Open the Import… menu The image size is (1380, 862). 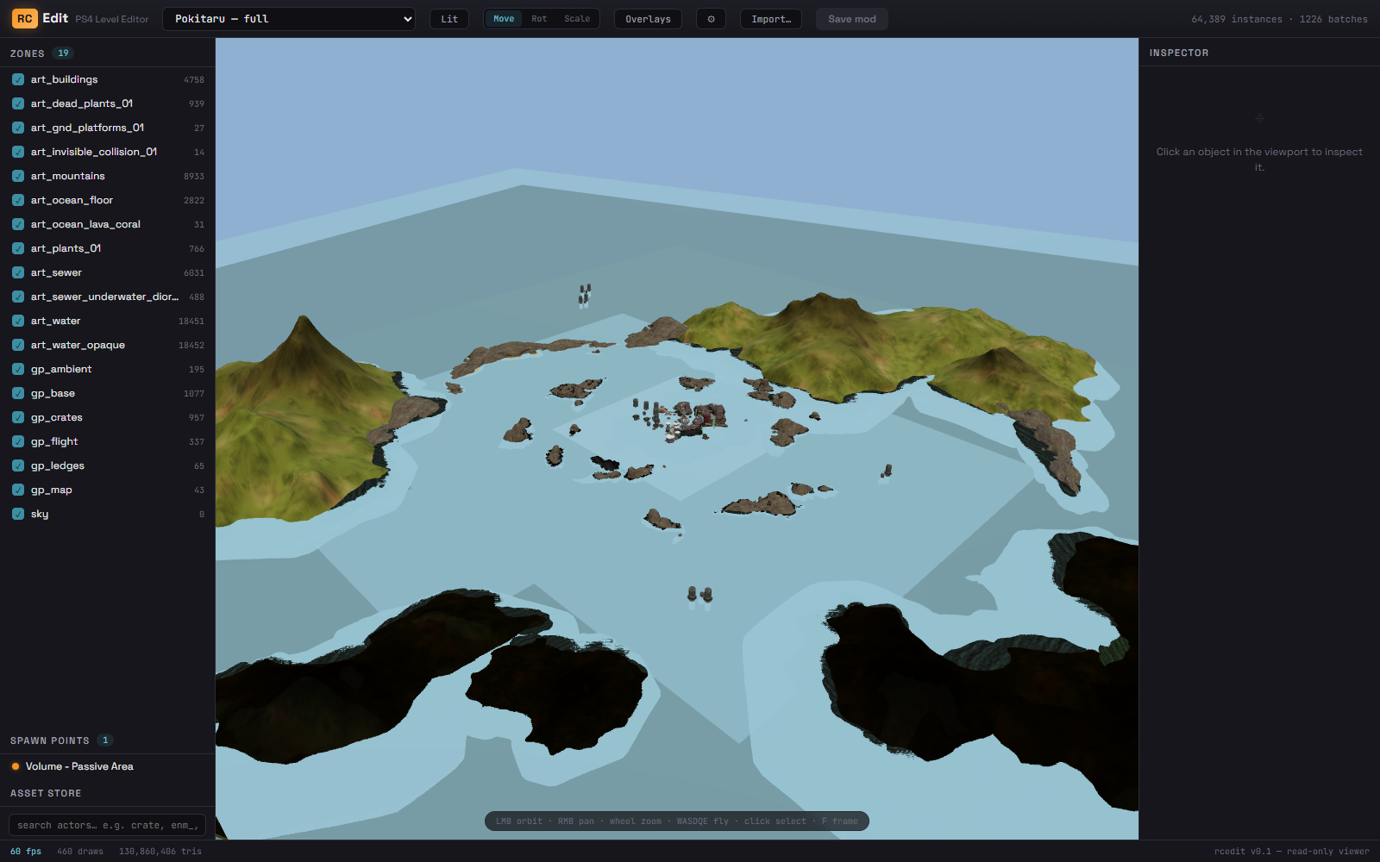771,19
